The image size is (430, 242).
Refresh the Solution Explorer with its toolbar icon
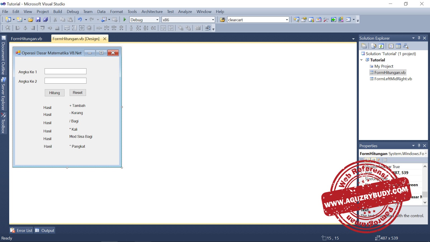381,46
